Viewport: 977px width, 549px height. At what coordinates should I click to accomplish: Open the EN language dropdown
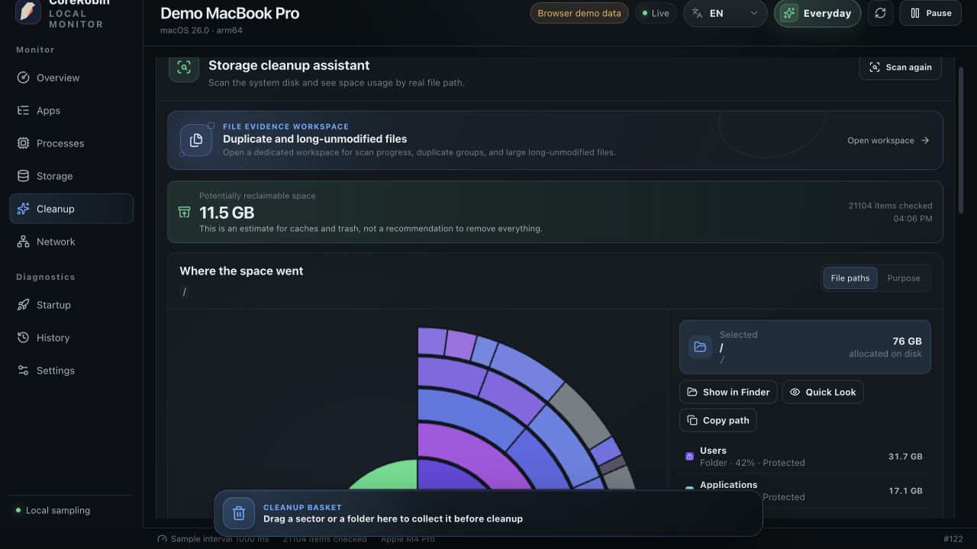click(725, 13)
